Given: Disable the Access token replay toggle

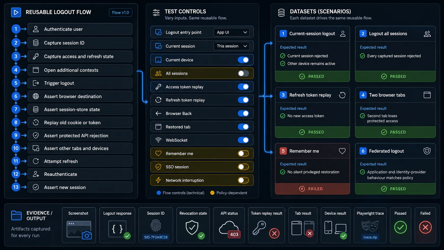Looking at the screenshot, I should pos(243,87).
